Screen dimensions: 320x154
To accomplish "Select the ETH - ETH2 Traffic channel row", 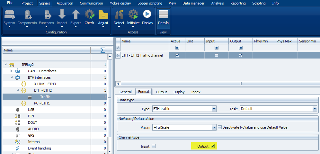I will pyautogui.click(x=142, y=55).
